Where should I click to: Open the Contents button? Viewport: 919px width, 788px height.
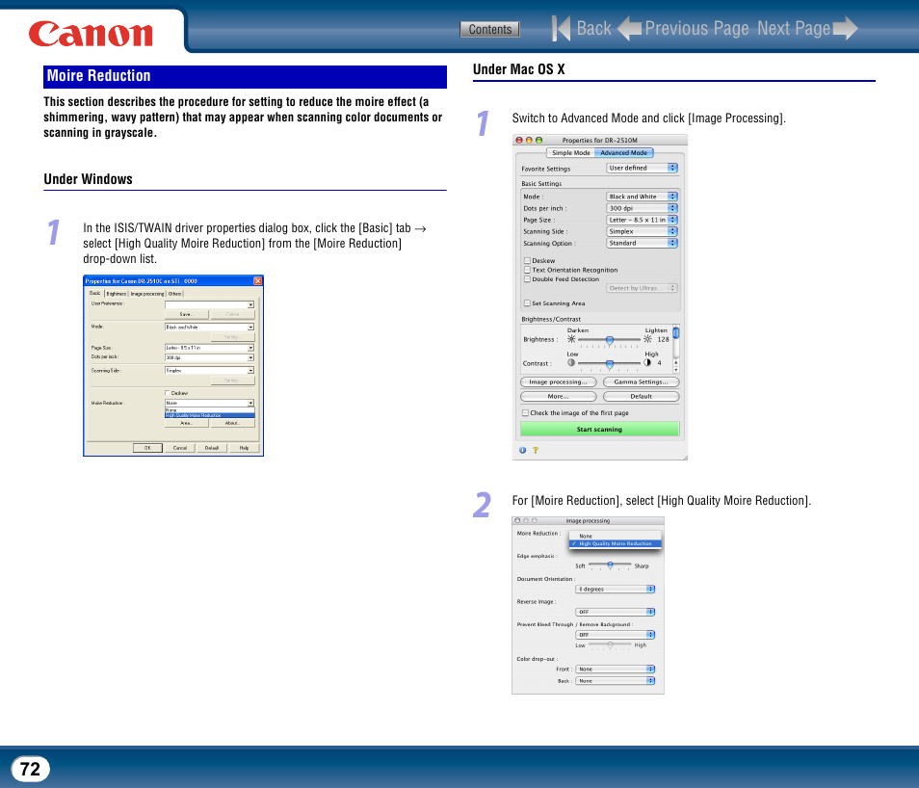pyautogui.click(x=490, y=29)
